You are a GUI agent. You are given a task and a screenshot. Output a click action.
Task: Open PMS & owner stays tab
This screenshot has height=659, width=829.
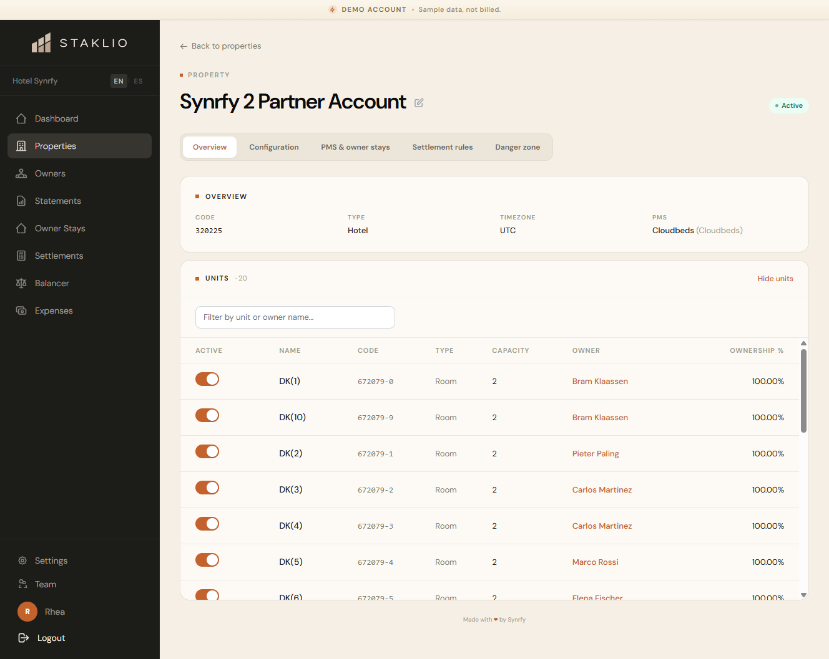(355, 147)
